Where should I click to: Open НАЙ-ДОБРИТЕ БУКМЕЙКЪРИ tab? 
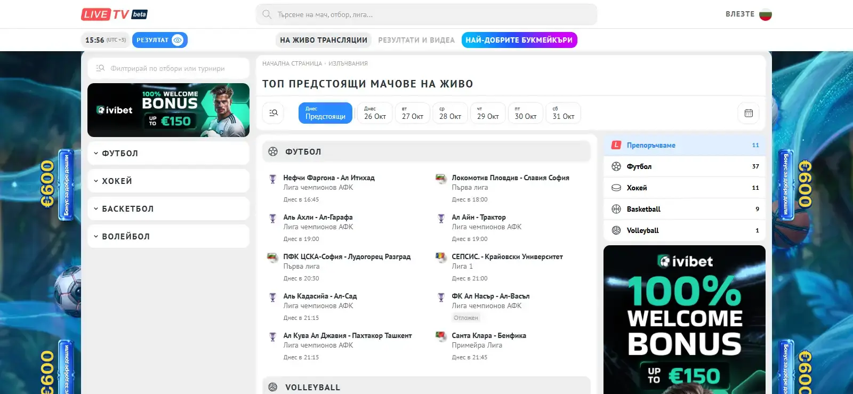click(519, 40)
